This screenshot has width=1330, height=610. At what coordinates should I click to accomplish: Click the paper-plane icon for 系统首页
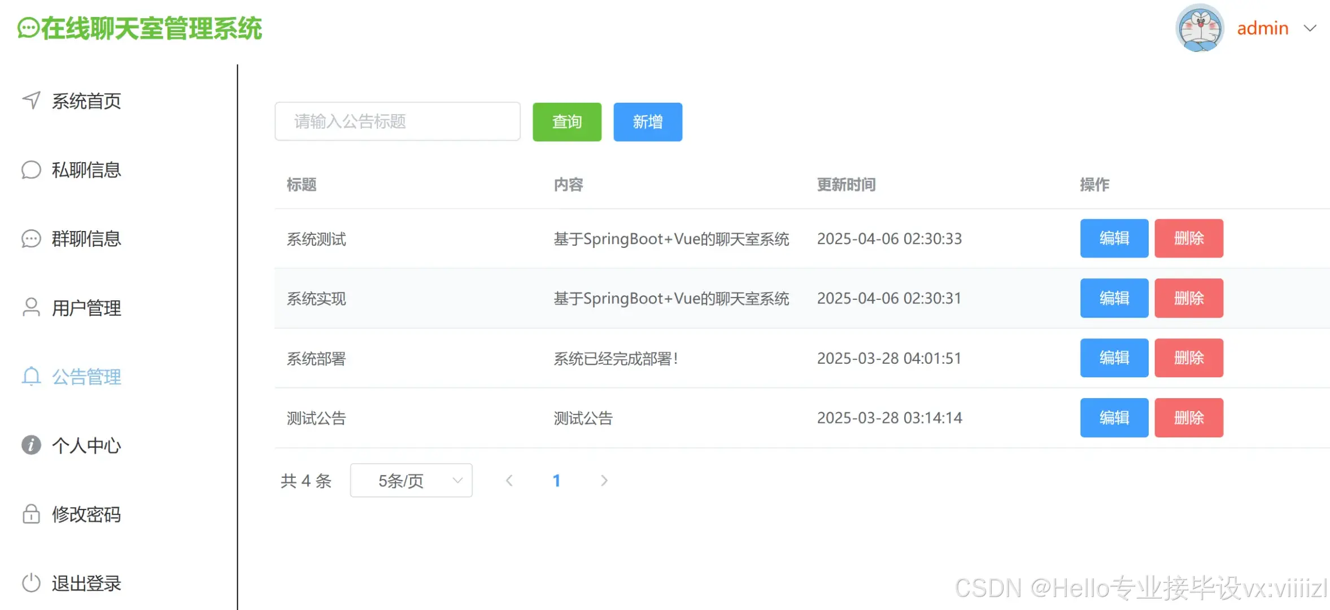coord(31,101)
